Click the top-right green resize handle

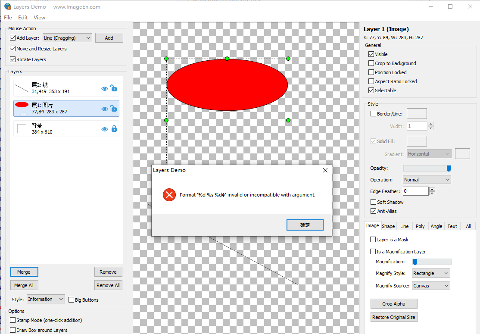coord(288,59)
